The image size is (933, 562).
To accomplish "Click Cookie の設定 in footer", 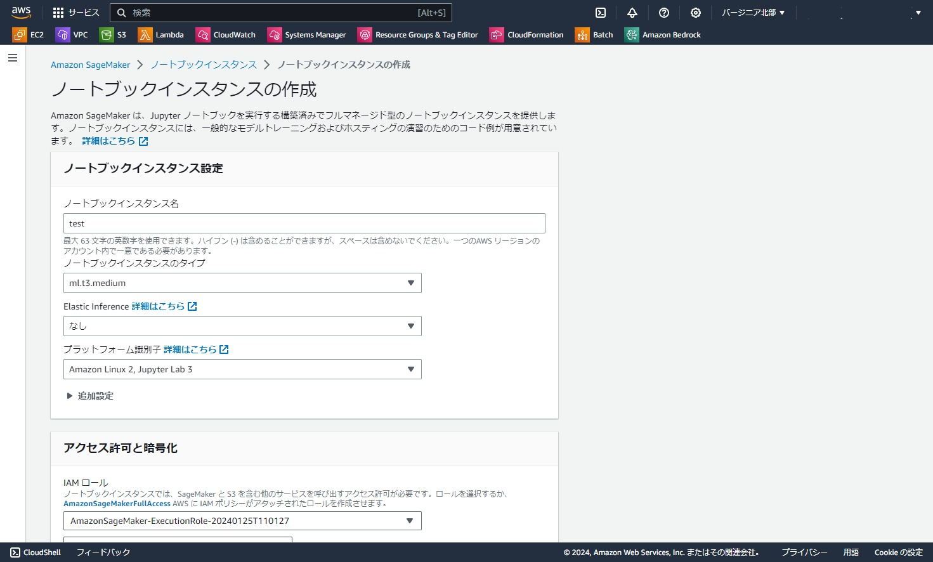I will point(898,552).
